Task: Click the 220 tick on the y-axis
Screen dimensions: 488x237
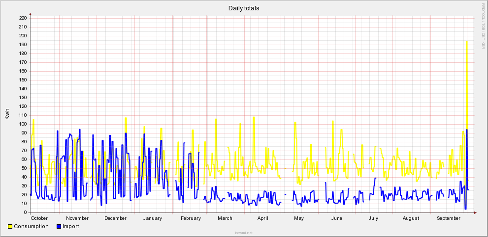Action: tap(22, 18)
